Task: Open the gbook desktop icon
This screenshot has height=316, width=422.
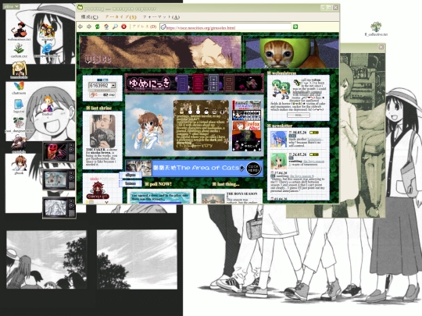Action: point(19,165)
